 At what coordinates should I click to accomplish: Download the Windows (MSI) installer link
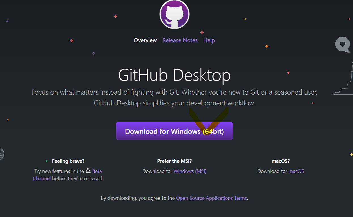pos(190,171)
